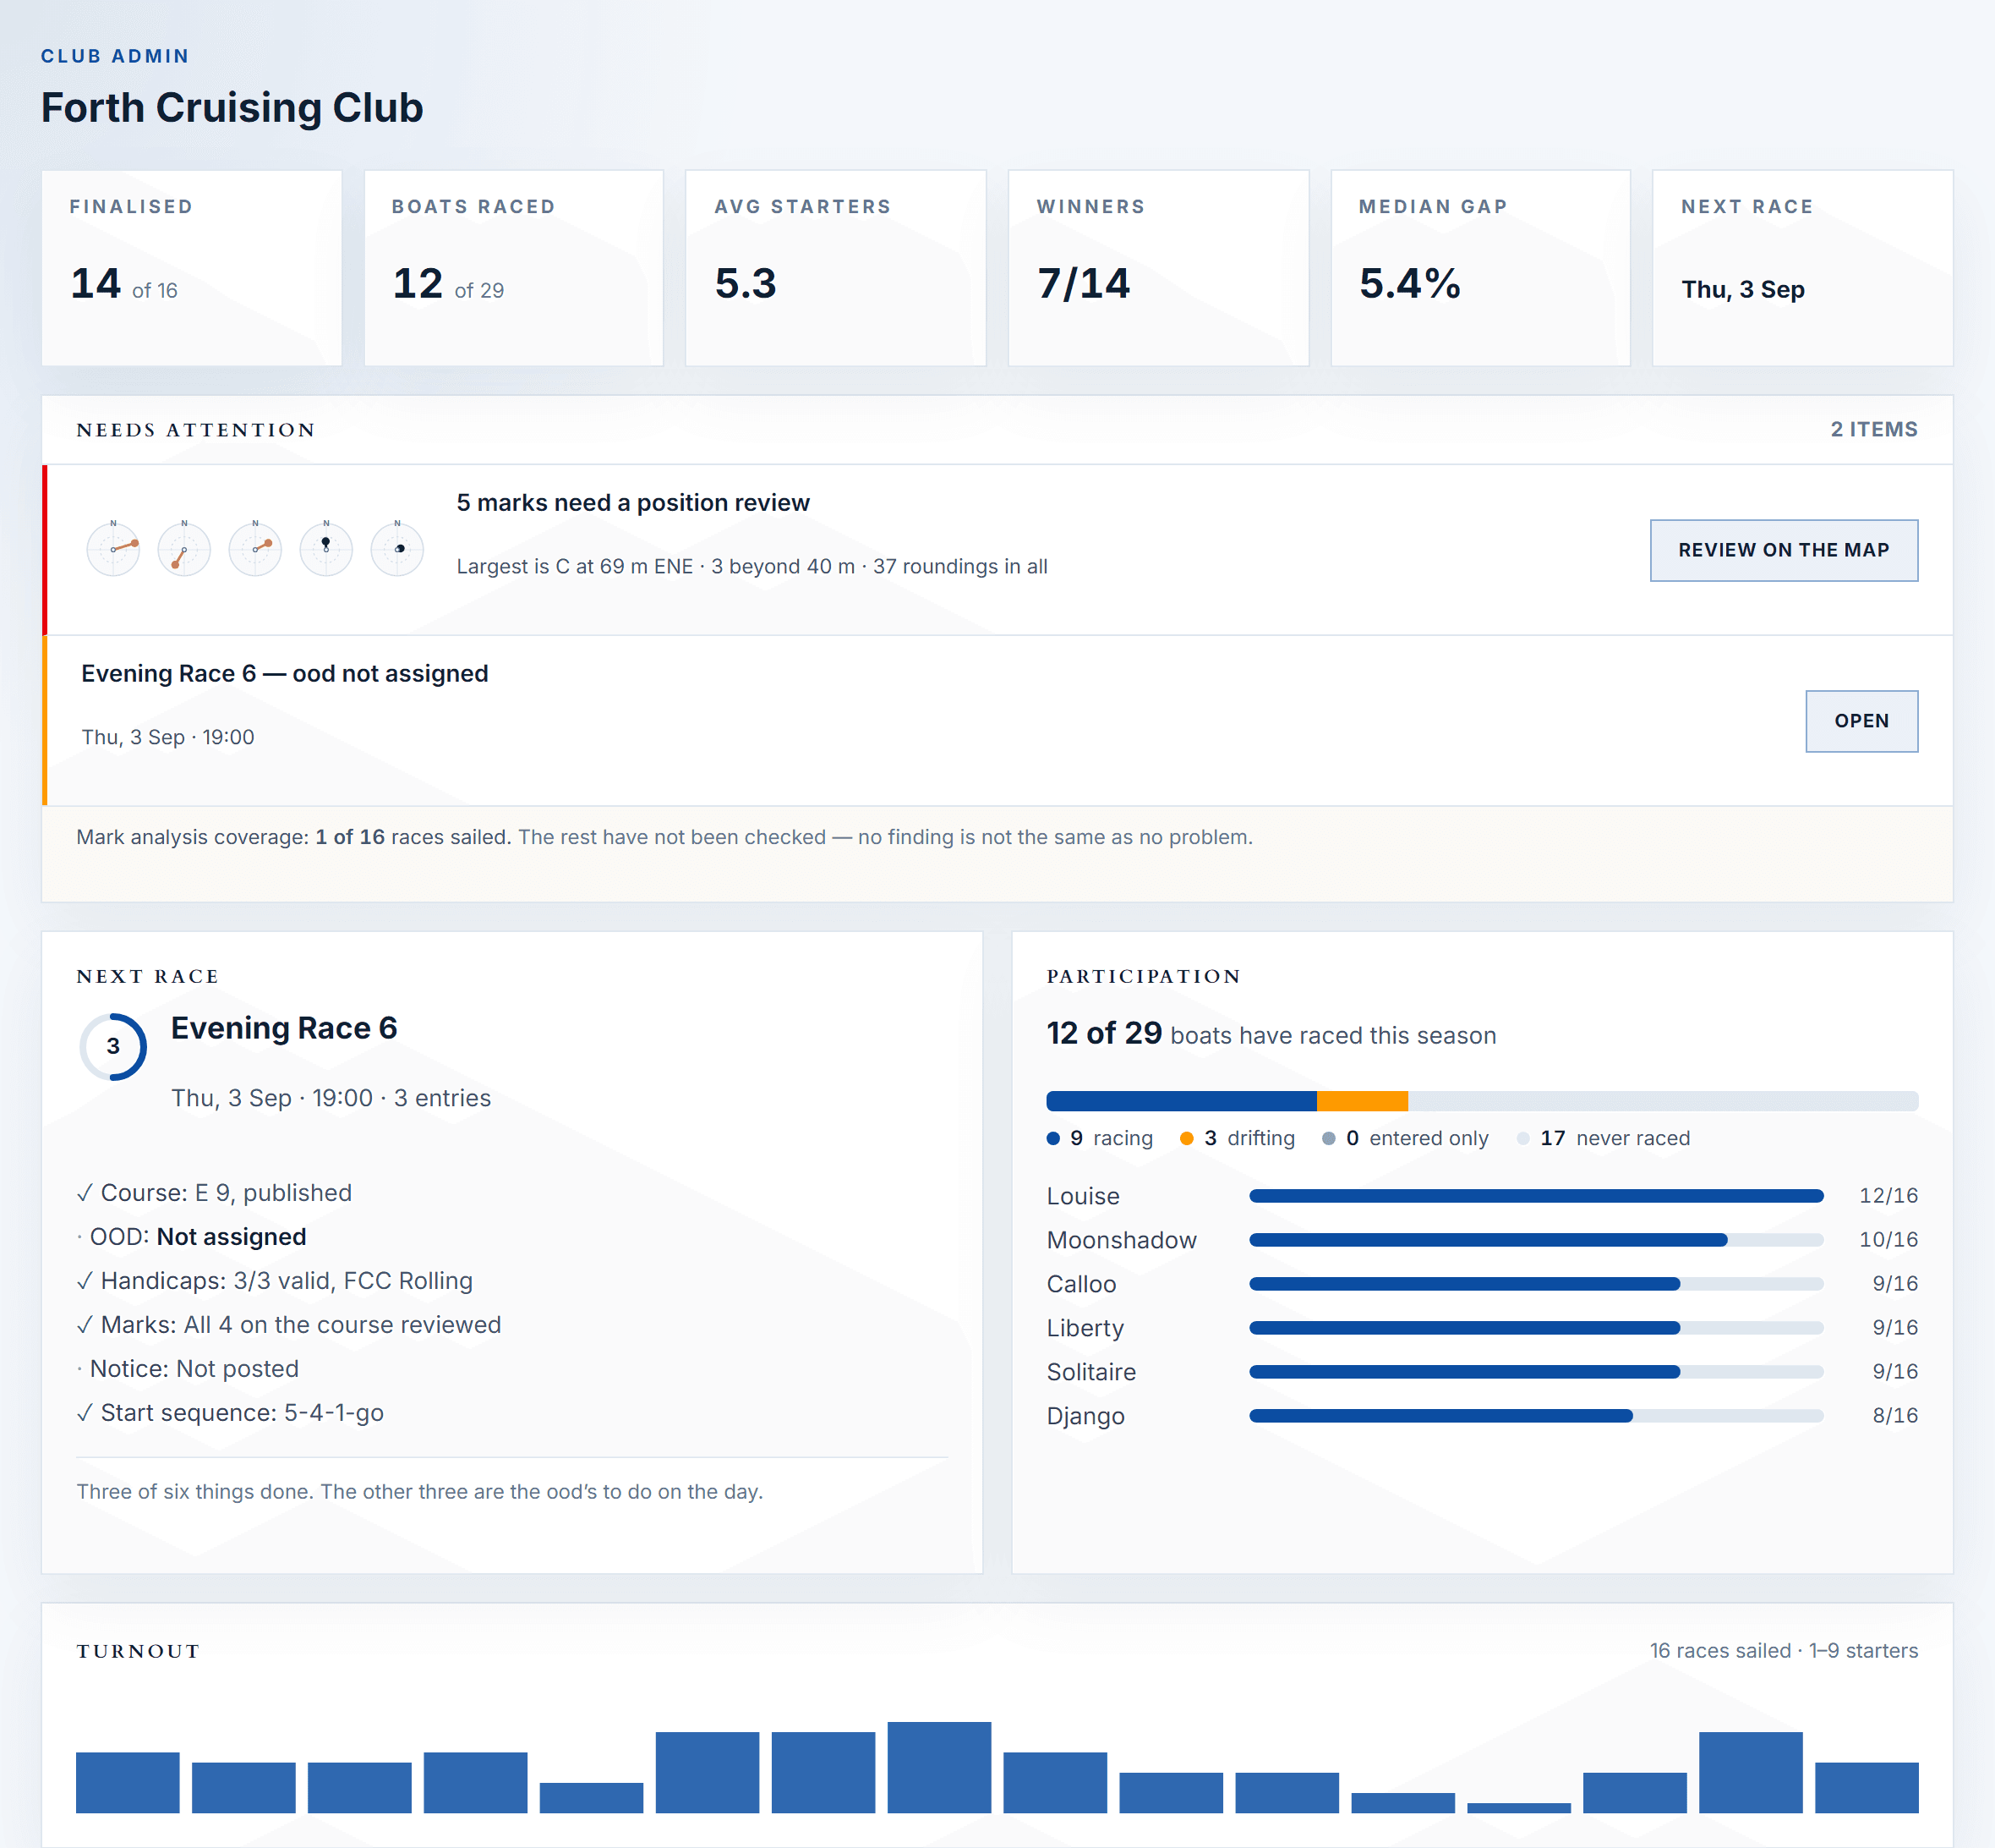Click grey never raced segment of participation bar
Screen dimensions: 1995x1848
(1663, 1101)
